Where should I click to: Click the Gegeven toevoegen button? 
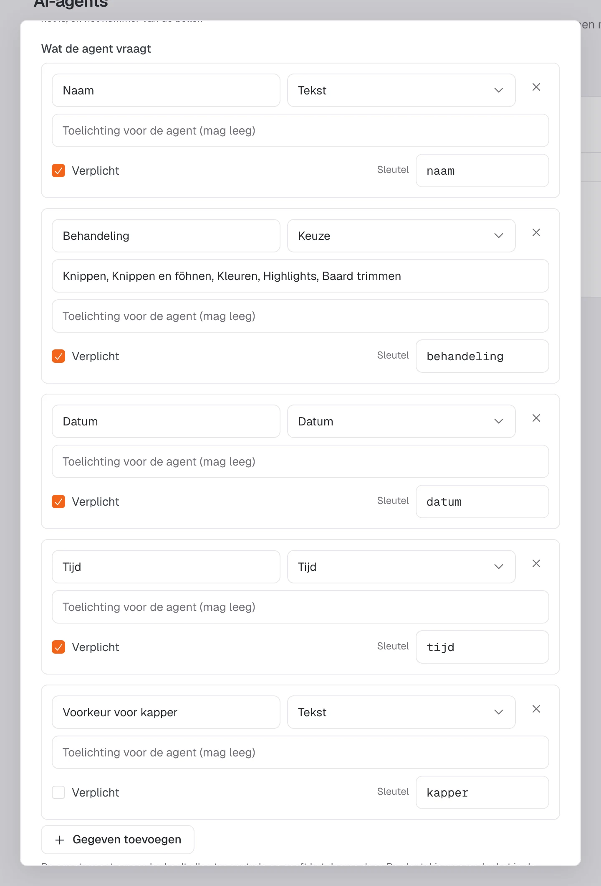tap(118, 840)
